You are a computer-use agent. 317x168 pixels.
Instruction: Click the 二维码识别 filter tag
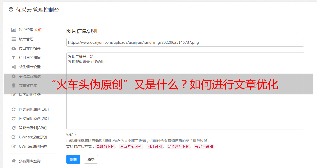(x=105, y=146)
